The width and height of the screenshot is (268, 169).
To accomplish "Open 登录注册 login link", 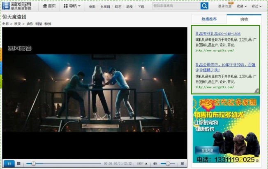I will point(225,6).
